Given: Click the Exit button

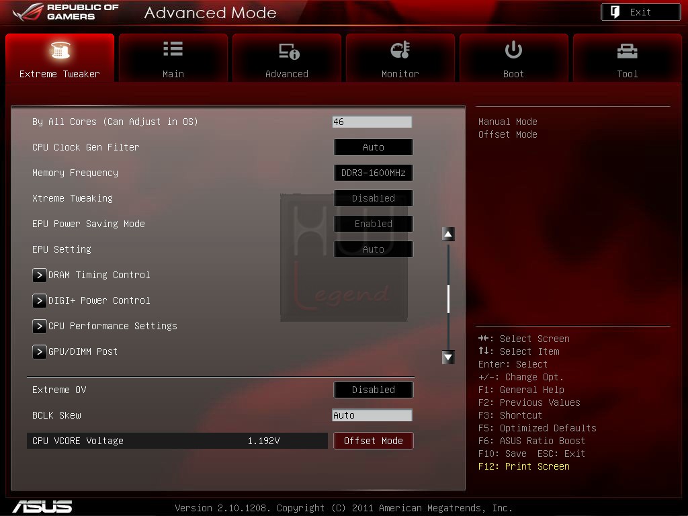Looking at the screenshot, I should (x=640, y=12).
